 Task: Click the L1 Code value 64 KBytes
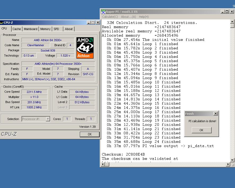tap(82, 97)
